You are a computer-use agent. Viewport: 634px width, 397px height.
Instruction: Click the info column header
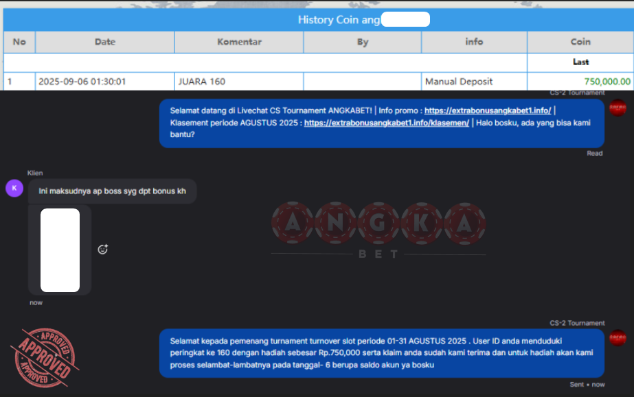click(474, 42)
